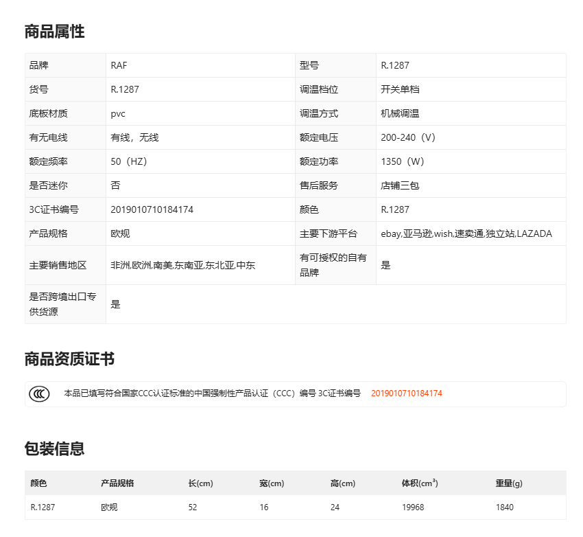Click the 3C certificate number in attributes table

(152, 210)
